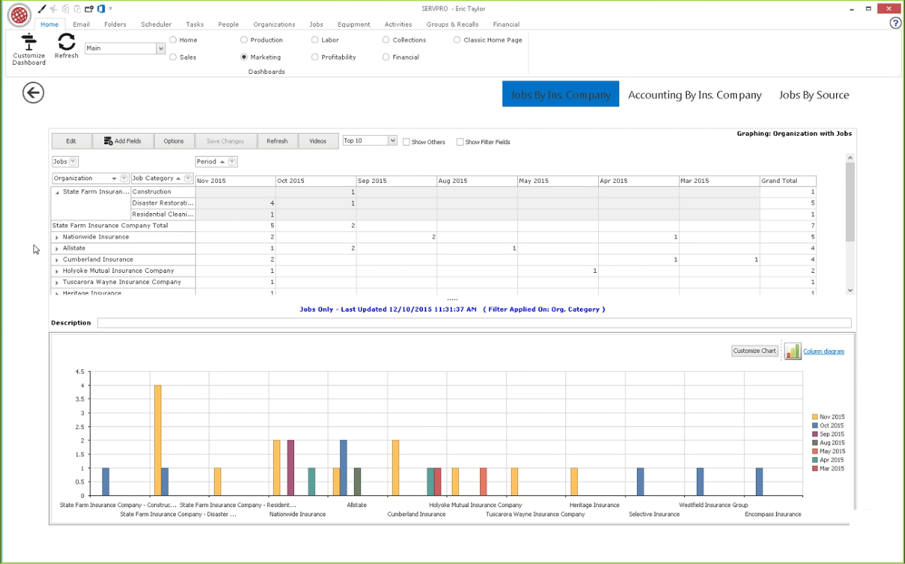
Task: Click the pivot grid scroll down arrow
Action: 850,290
